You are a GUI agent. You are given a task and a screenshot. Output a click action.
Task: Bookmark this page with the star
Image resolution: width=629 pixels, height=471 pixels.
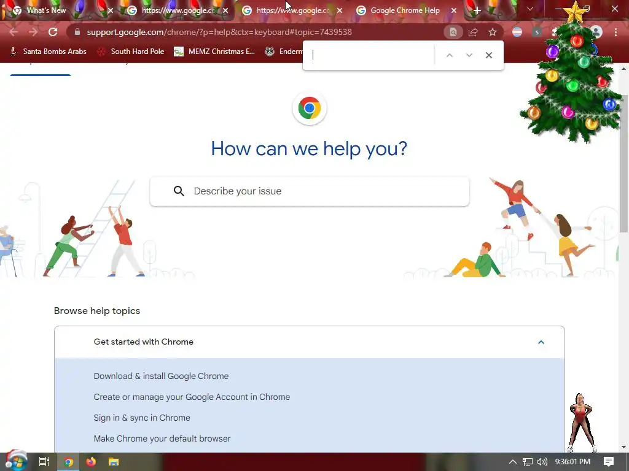coord(493,32)
